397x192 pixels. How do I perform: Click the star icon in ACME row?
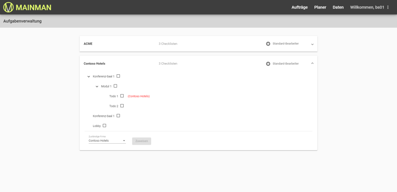[268, 44]
